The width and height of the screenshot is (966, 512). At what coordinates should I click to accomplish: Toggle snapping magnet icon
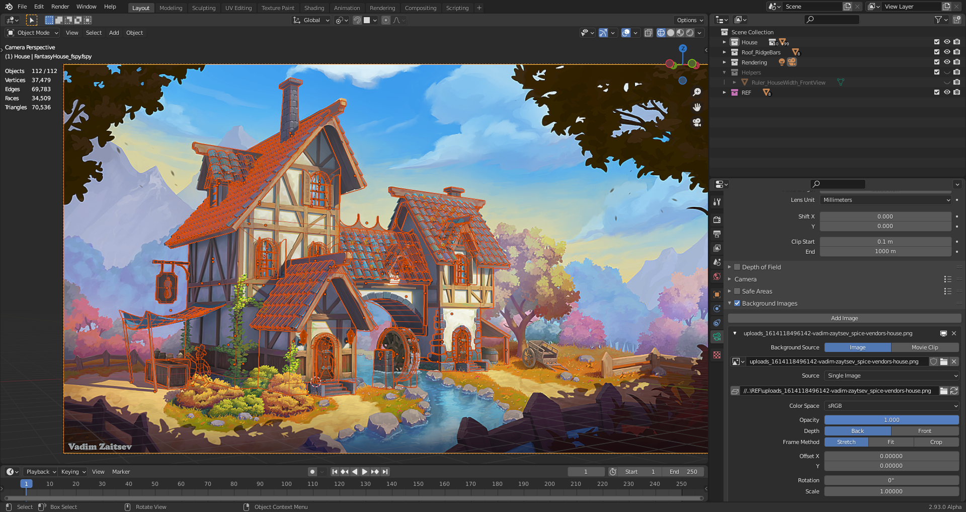(x=357, y=20)
